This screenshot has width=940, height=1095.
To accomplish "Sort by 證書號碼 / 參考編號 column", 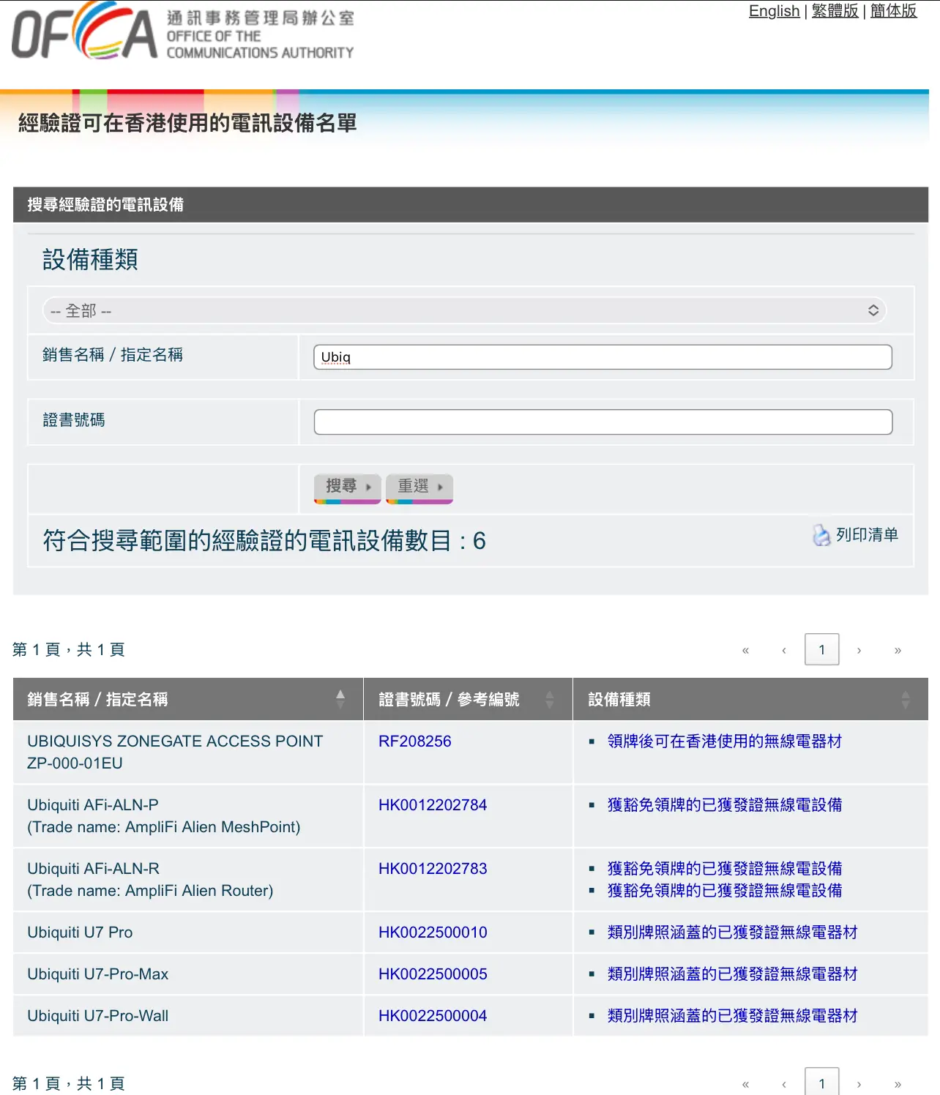I will coord(468,699).
